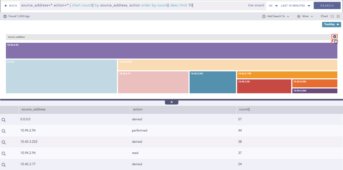Open the Add Search To menu
343x170 pixels.
pyautogui.click(x=276, y=16)
